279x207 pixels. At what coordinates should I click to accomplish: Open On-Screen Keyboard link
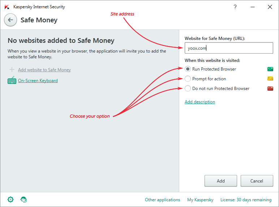[x=38, y=81]
